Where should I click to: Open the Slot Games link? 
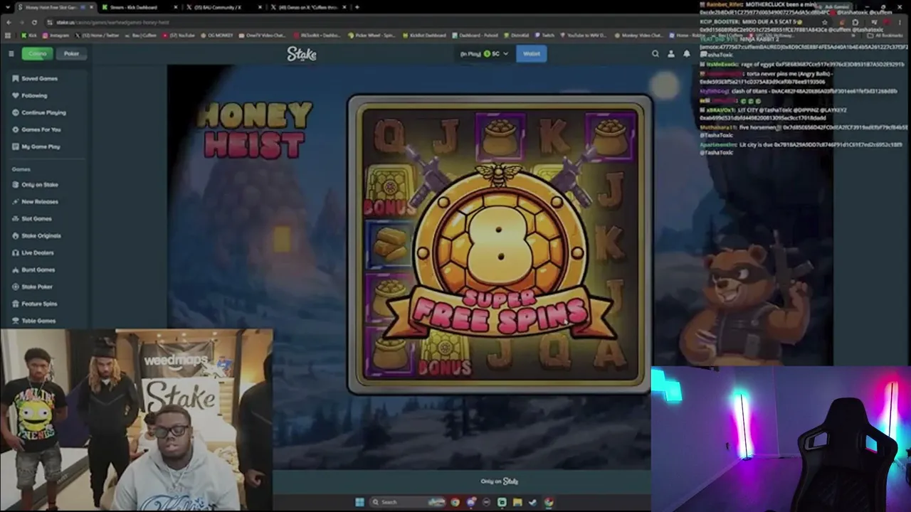[36, 218]
